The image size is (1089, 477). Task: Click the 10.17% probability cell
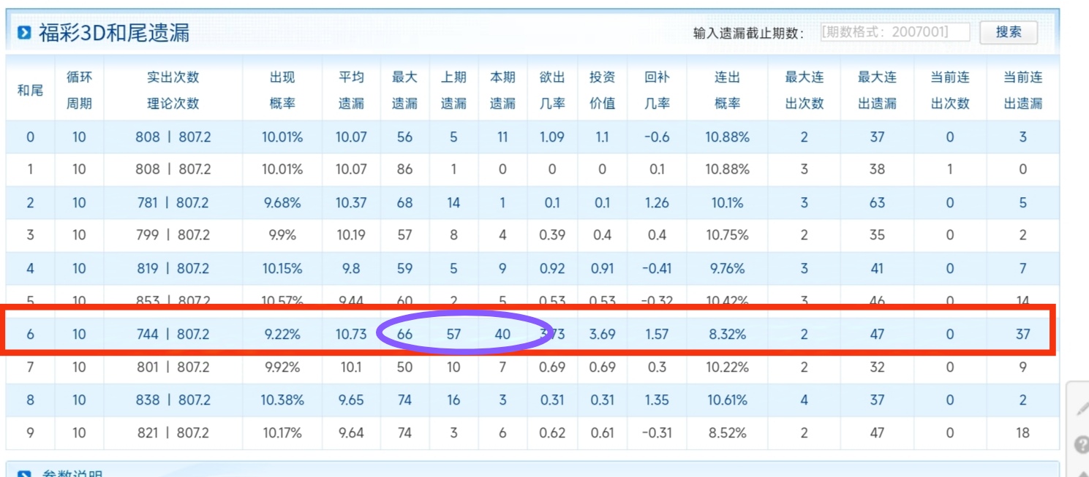pyautogui.click(x=282, y=432)
